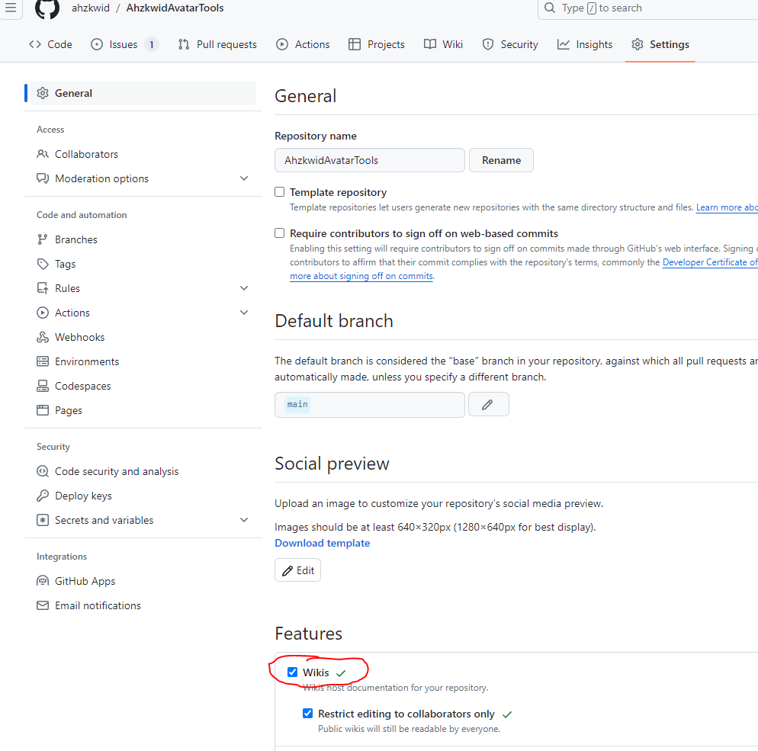Click the ahzkwid owner link
Screen dimensions: 758x751
[x=91, y=8]
